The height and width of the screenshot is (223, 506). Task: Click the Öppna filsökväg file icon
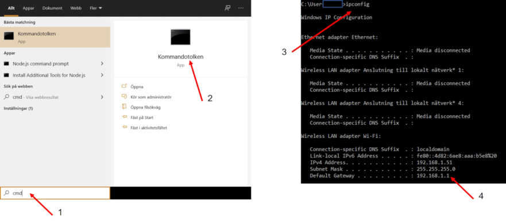124,107
